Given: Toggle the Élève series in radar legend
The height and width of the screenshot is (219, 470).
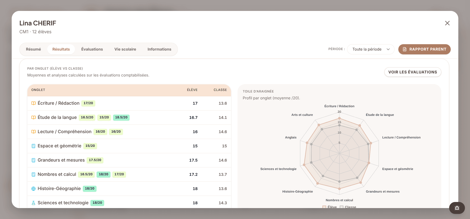Looking at the screenshot, I should point(330,207).
